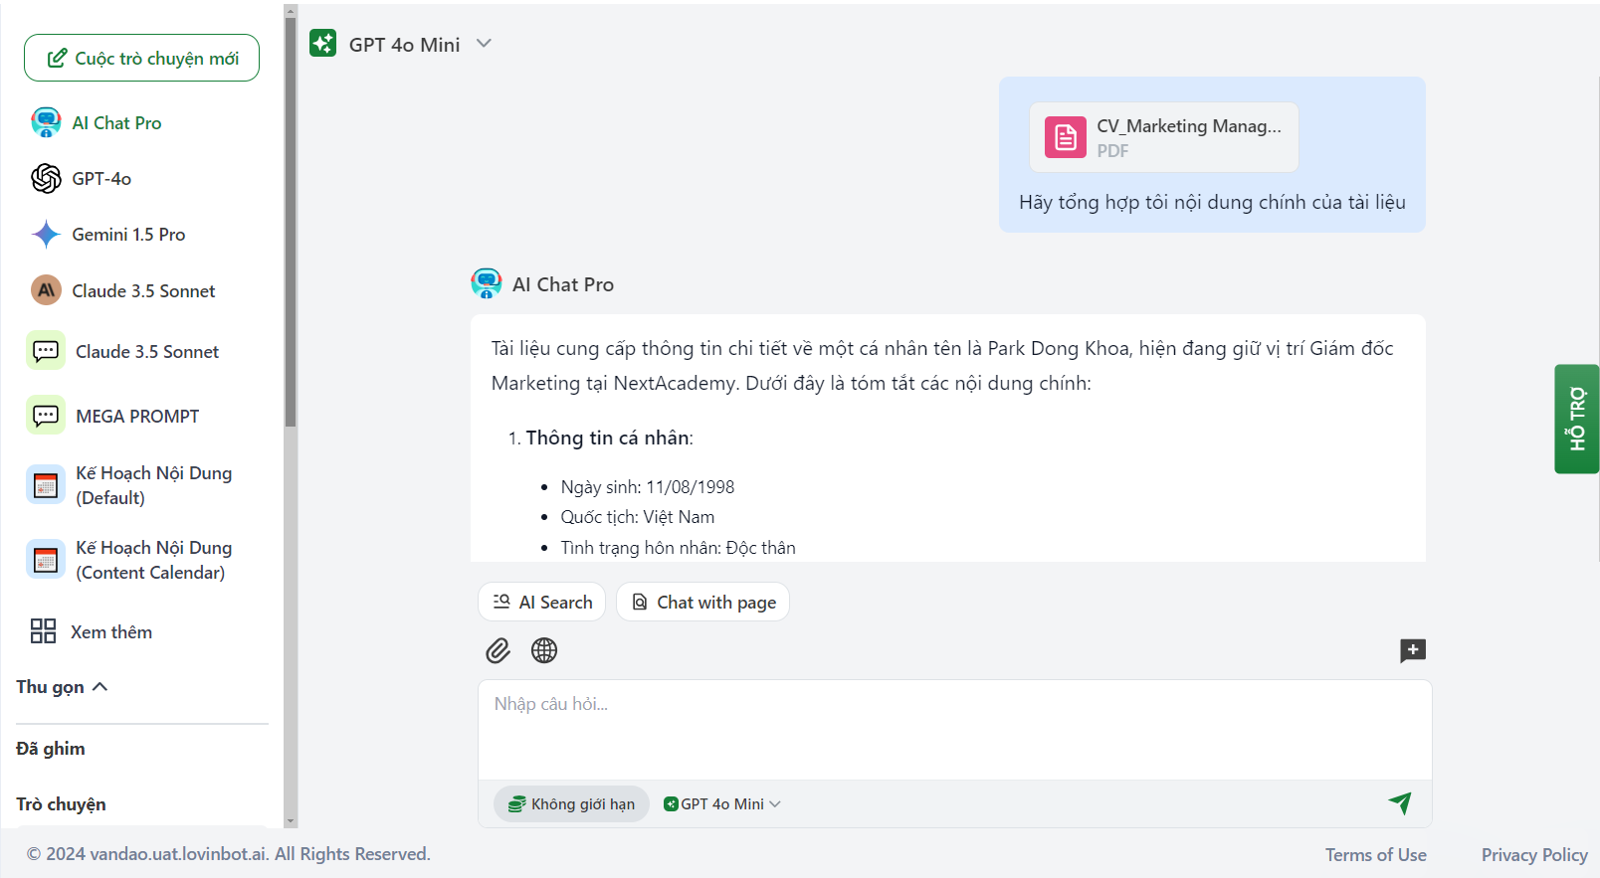The image size is (1600, 878).
Task: Expand the GPT 4o Mini header dropdown
Action: pyautogui.click(x=484, y=44)
